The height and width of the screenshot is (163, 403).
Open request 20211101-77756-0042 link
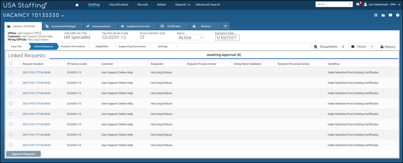point(36,114)
